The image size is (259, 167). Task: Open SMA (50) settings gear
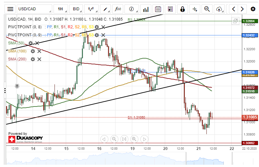tap(31, 43)
